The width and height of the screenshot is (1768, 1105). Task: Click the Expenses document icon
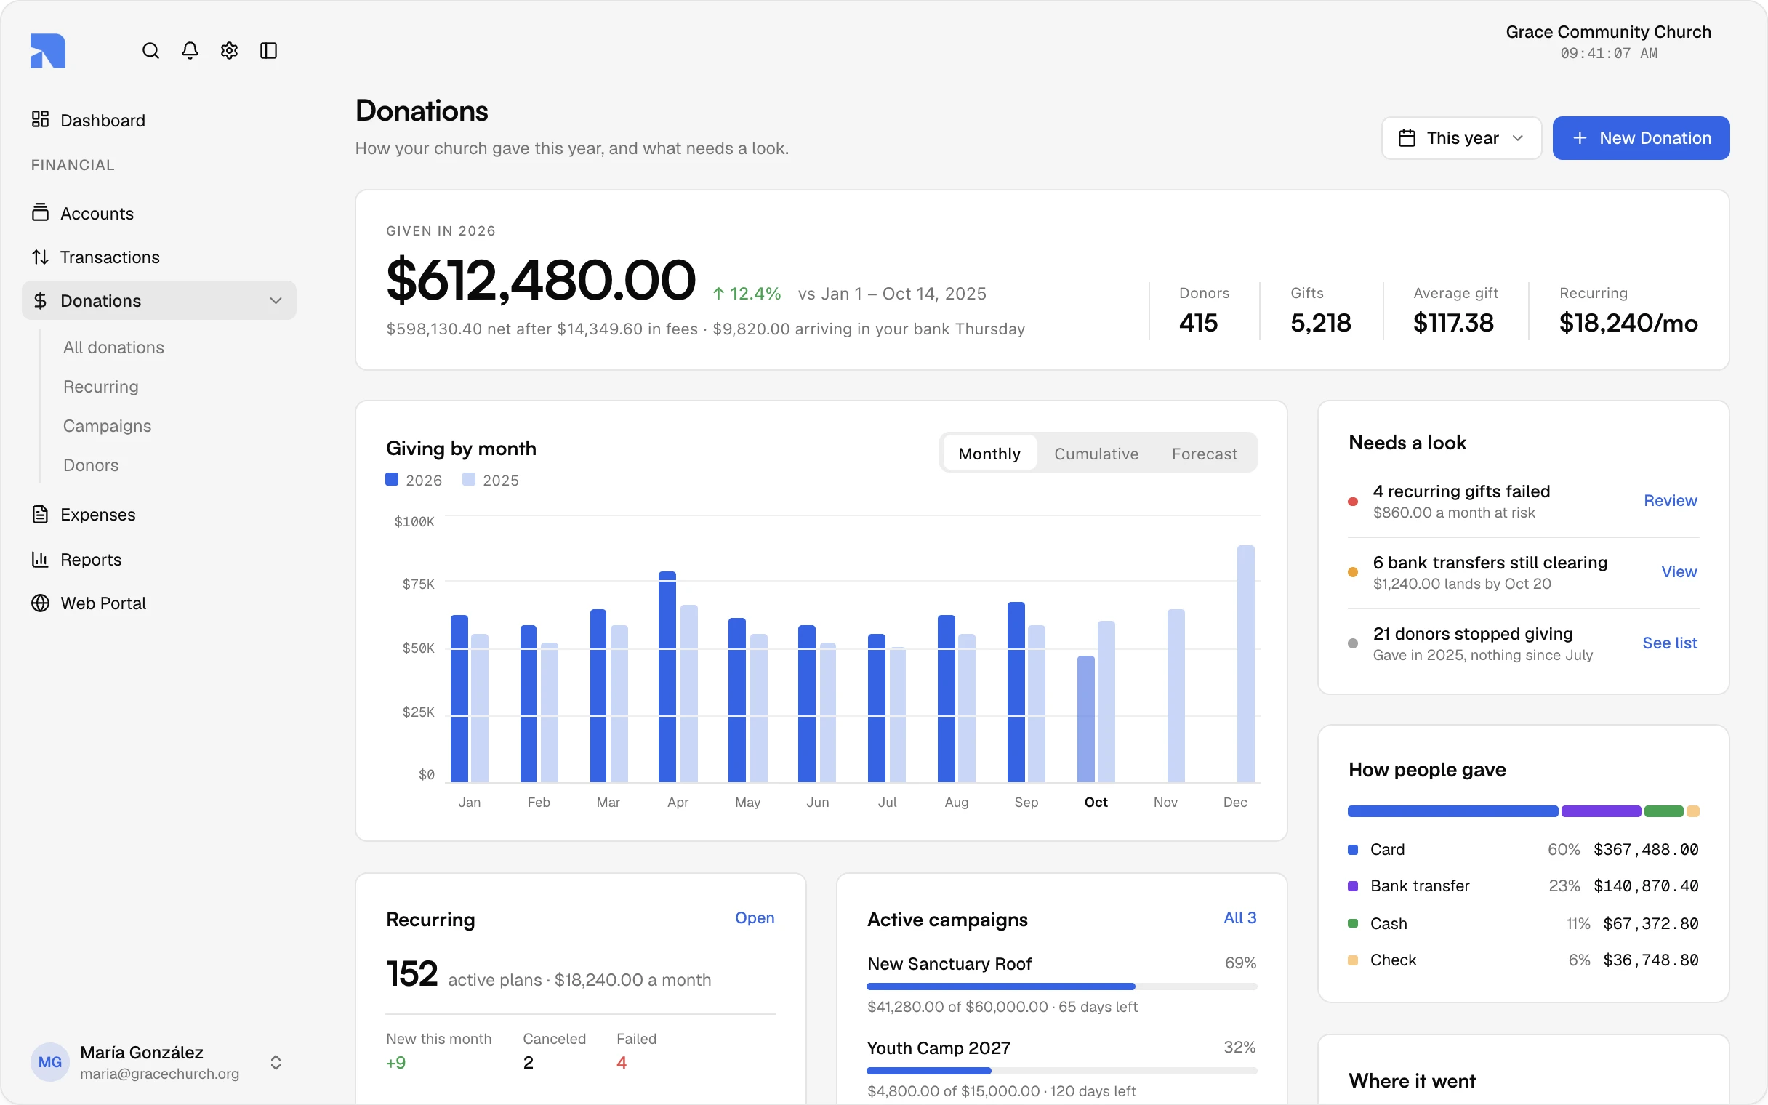point(40,515)
